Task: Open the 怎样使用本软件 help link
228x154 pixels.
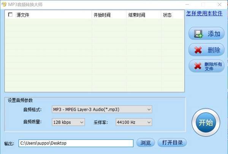Action: tap(204, 13)
